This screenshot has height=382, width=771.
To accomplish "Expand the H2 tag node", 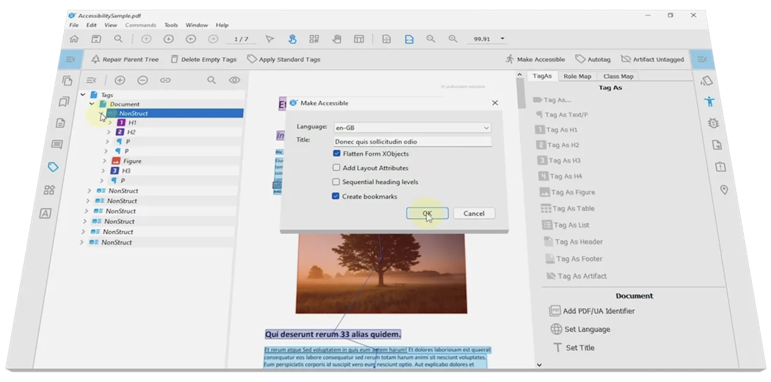I will 109,132.
